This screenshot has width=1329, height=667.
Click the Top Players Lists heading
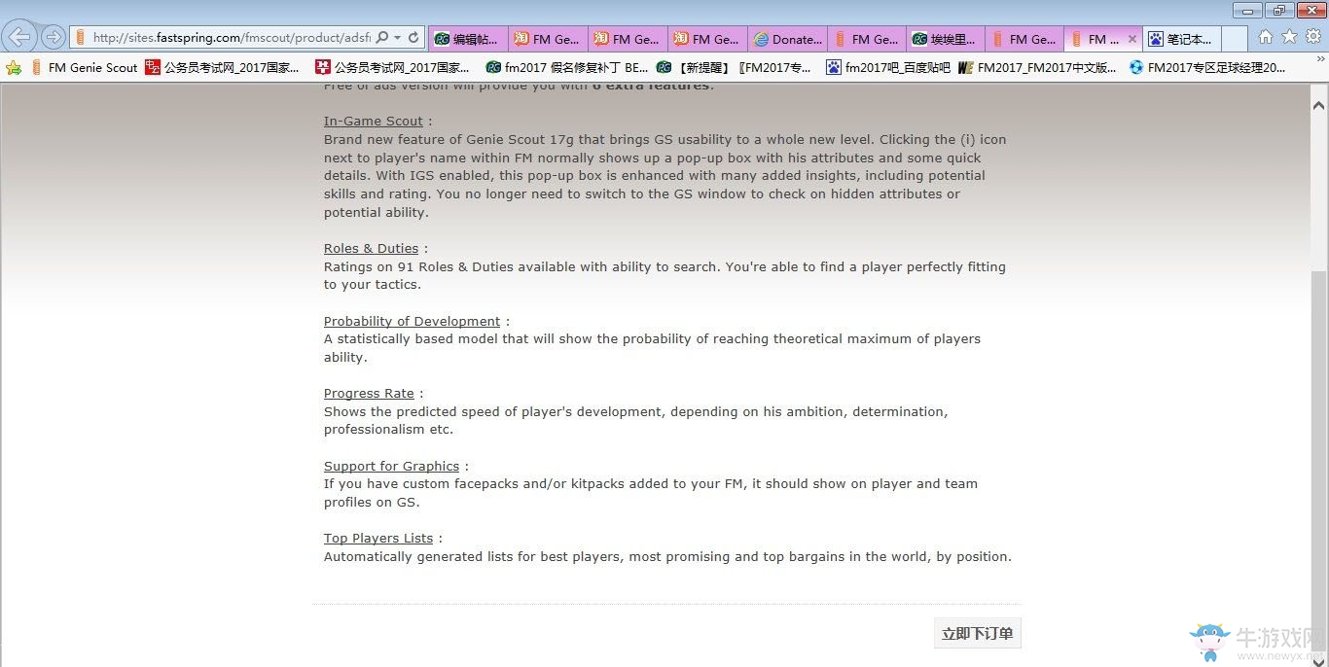(378, 539)
